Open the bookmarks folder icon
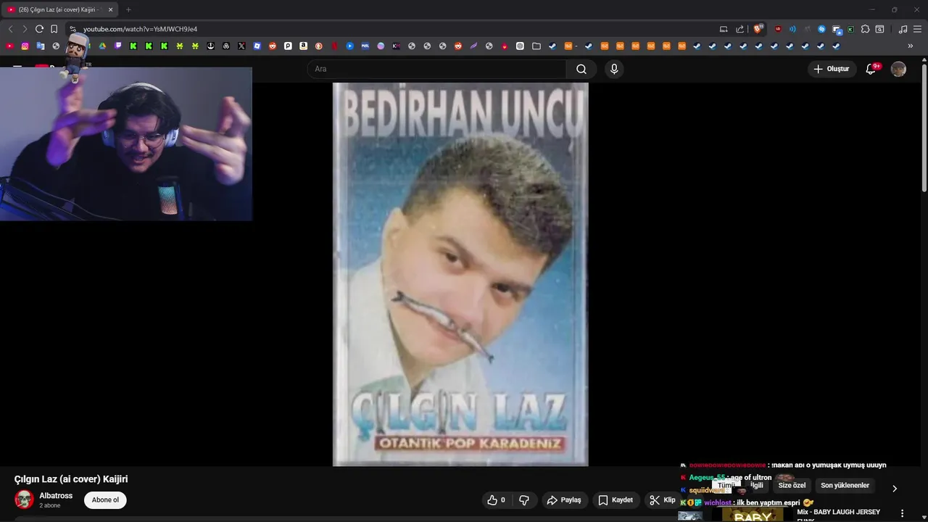 coord(536,46)
